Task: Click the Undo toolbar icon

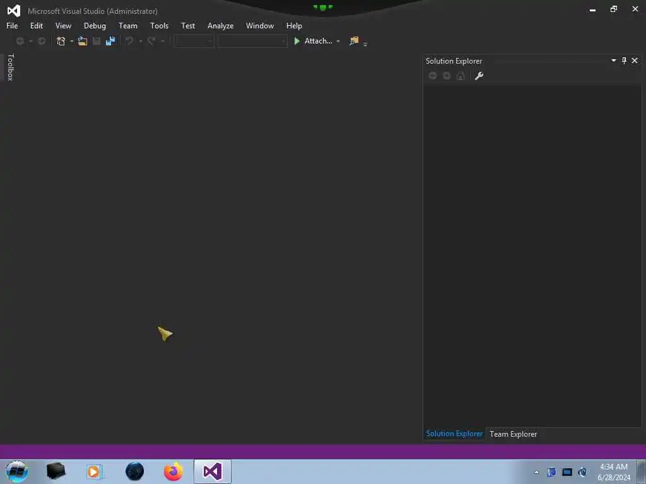Action: pos(129,41)
